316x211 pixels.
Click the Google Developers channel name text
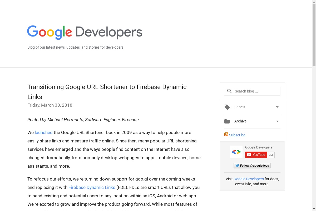(259, 147)
